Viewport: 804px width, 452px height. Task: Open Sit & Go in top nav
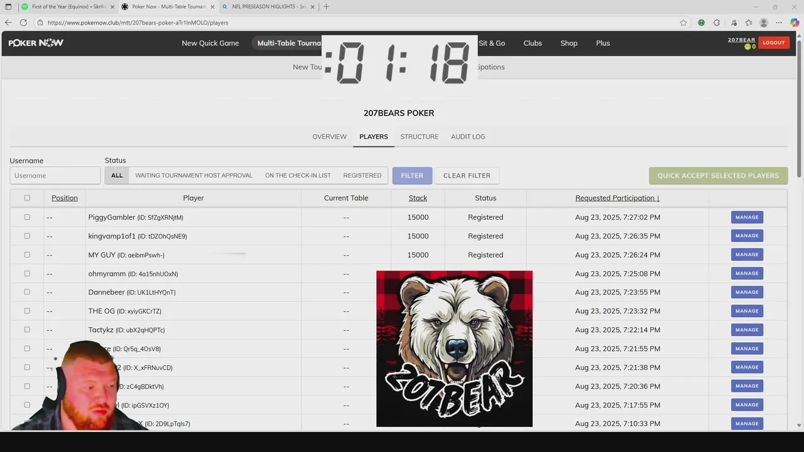(492, 43)
